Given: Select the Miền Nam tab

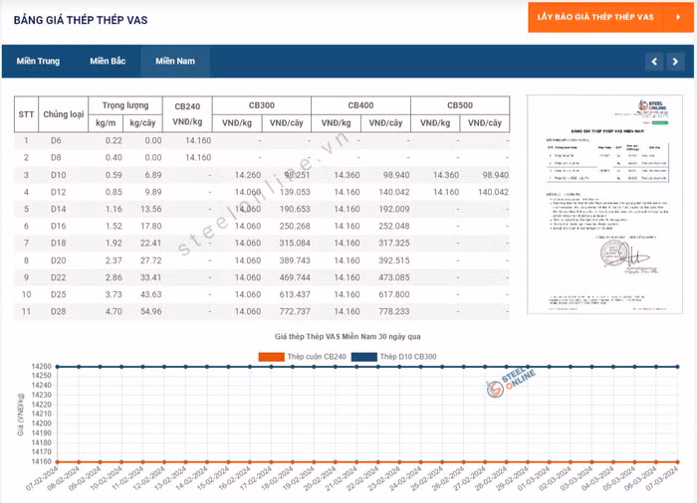Looking at the screenshot, I should 174,62.
